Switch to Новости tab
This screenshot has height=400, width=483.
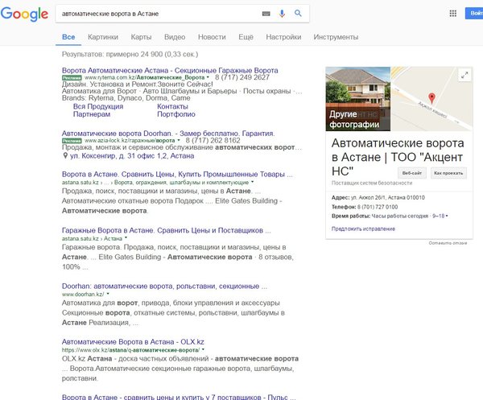click(212, 37)
